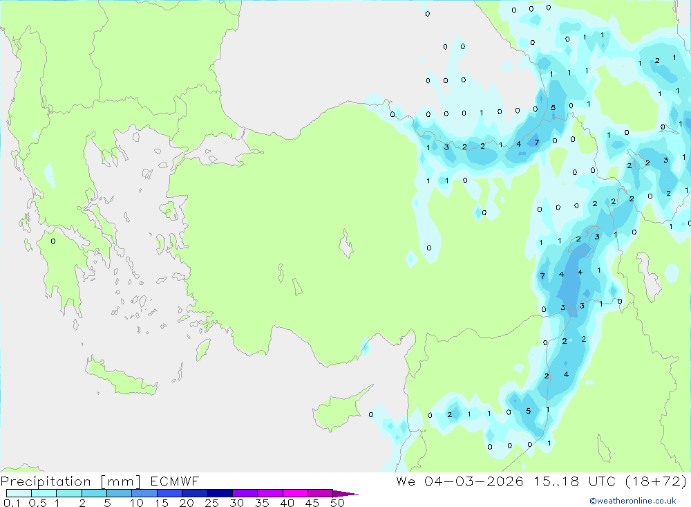This screenshot has height=507, width=691.
Task: Click the '15' legend scale label
Action: click(162, 503)
